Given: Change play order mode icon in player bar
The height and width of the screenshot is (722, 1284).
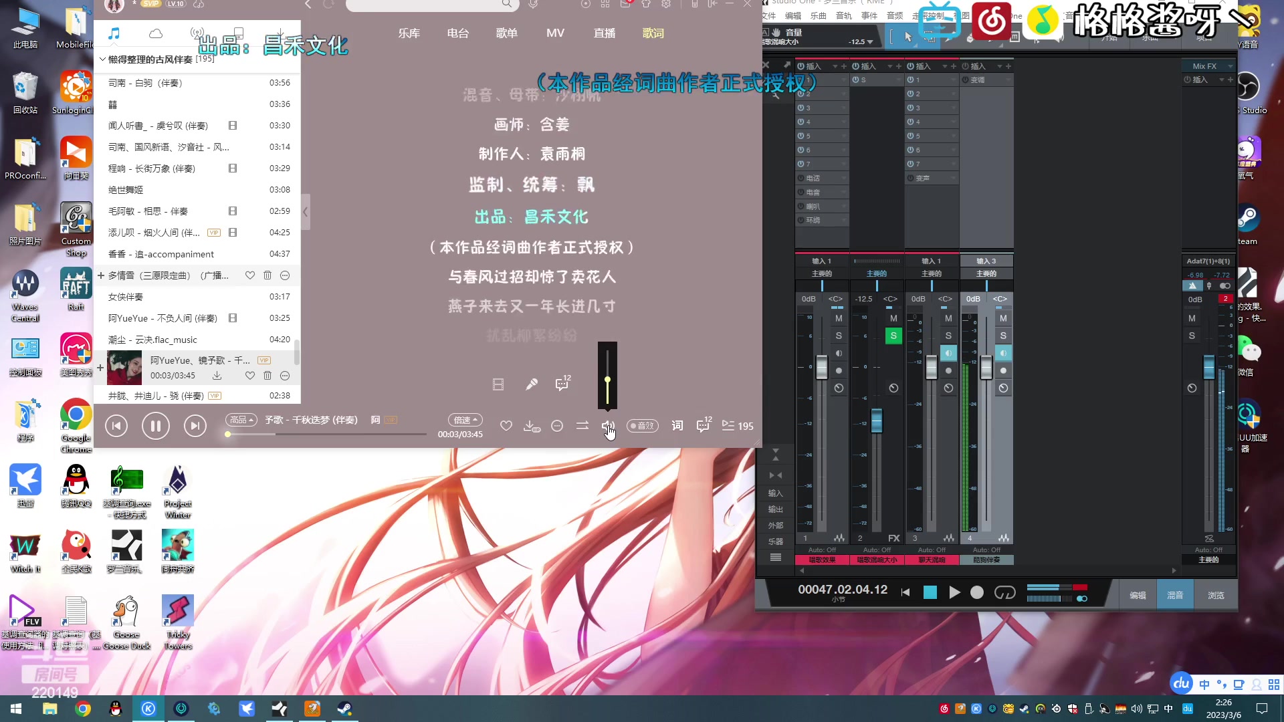Looking at the screenshot, I should 582,425.
